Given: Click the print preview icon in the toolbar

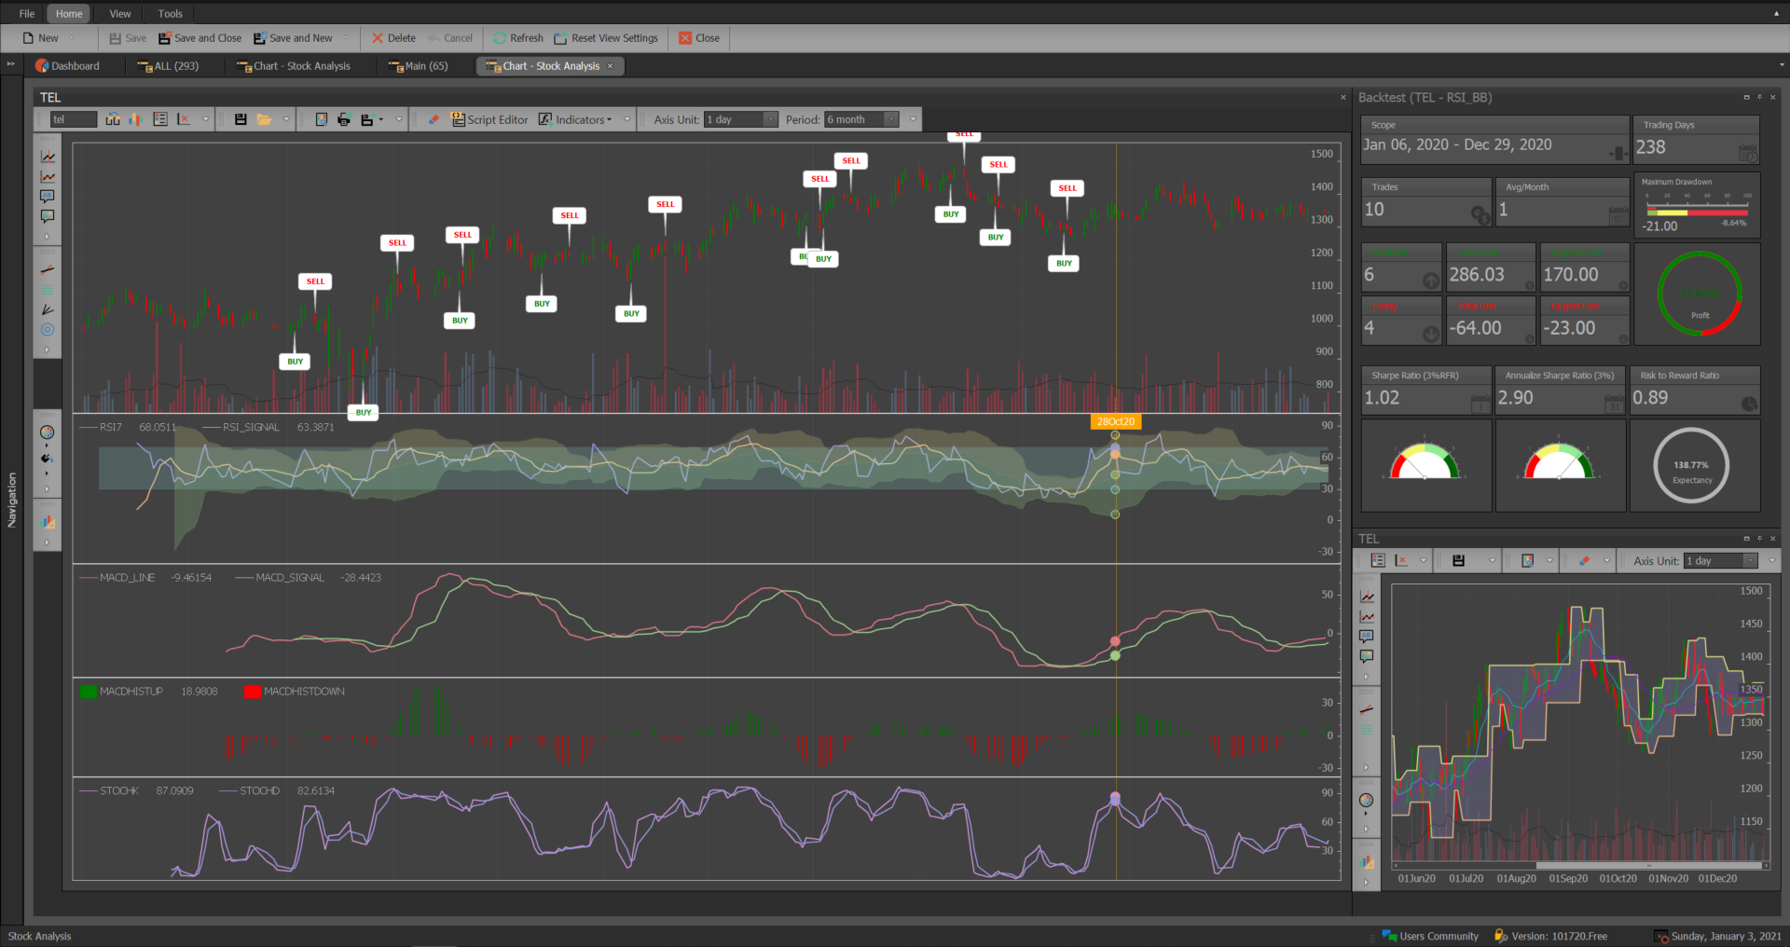Looking at the screenshot, I should (x=322, y=119).
